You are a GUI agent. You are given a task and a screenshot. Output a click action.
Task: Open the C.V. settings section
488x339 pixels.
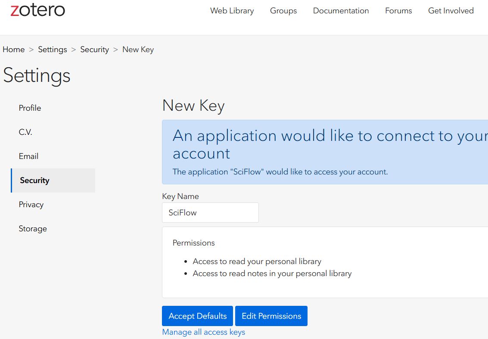25,132
